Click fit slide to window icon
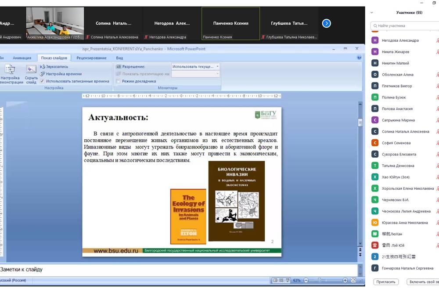The width and height of the screenshot is (439, 293). 354,280
